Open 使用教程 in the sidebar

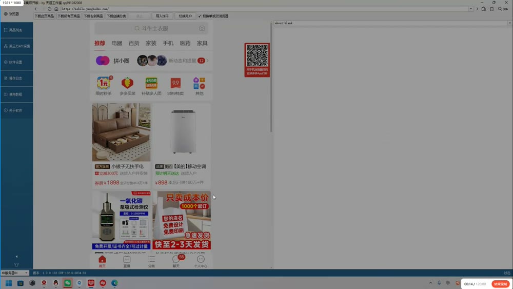[x=17, y=94]
